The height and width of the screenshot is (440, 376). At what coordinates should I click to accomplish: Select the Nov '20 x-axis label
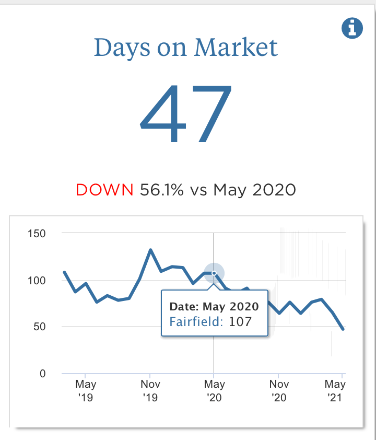click(x=278, y=391)
